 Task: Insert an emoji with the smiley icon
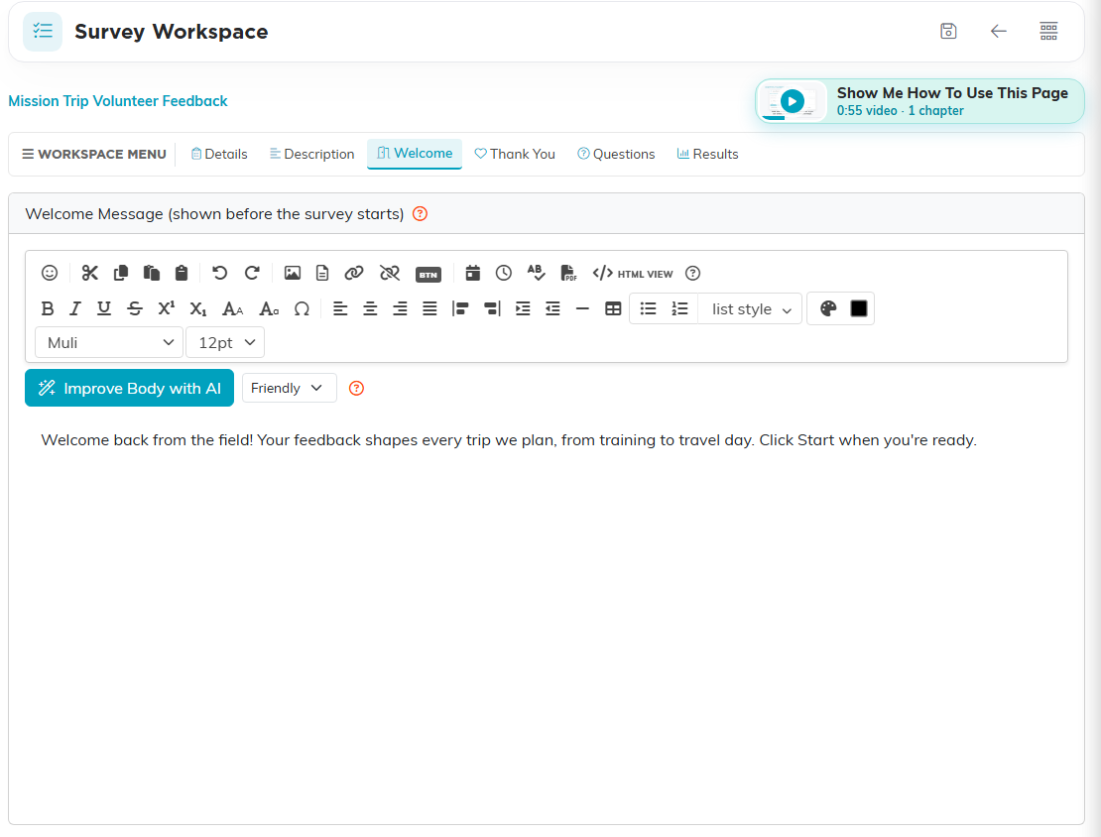click(x=50, y=273)
